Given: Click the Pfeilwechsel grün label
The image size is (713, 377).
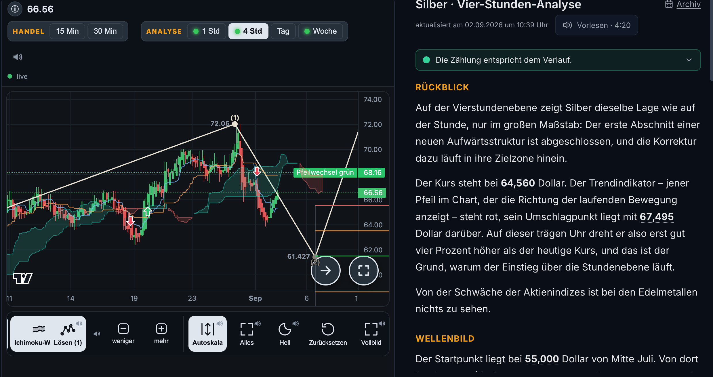Looking at the screenshot, I should 325,172.
